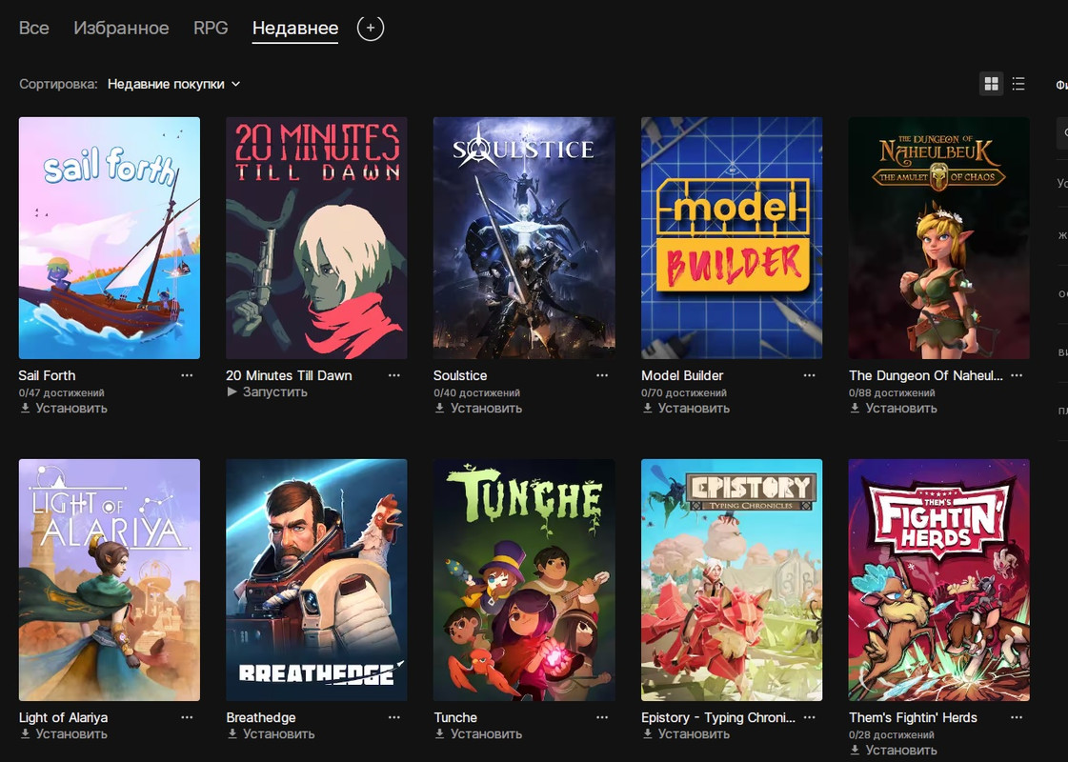Open Sail Forth options menu (three dots)
Viewport: 1068px width, 762px height.
tap(187, 375)
